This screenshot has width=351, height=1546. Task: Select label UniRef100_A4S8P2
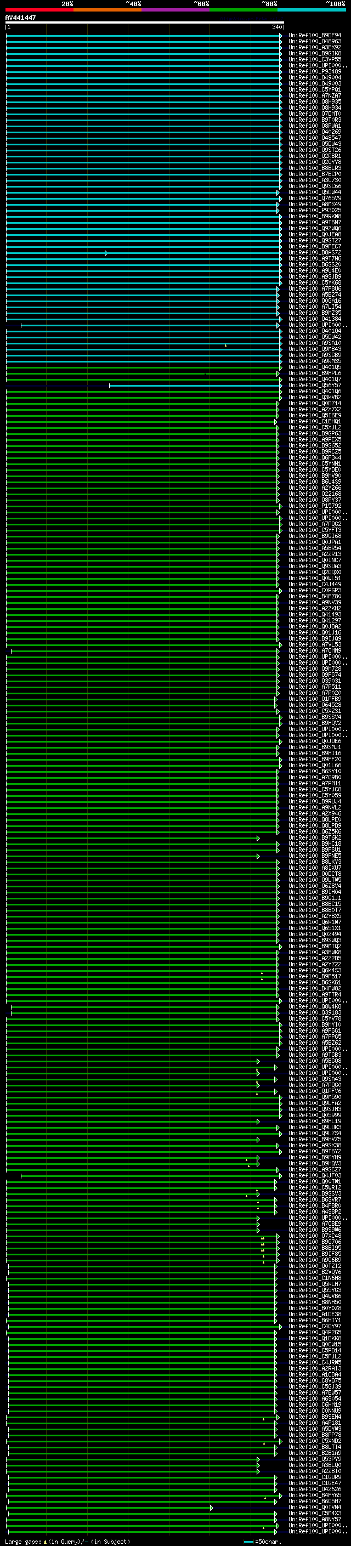[315, 1211]
